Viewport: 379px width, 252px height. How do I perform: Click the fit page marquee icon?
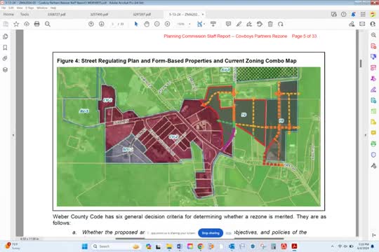tap(199, 24)
